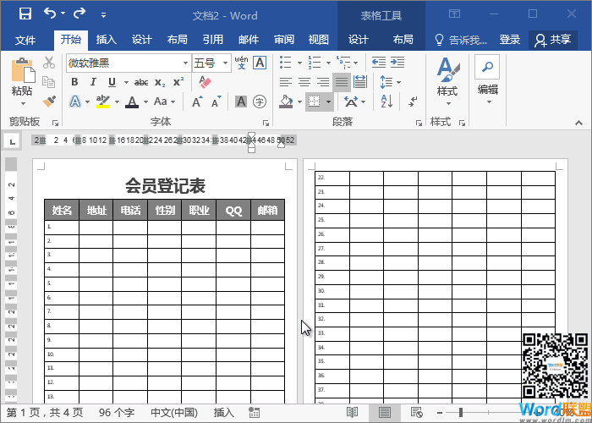
Task: Expand the bullet list dropdown arrow
Action: 299,63
